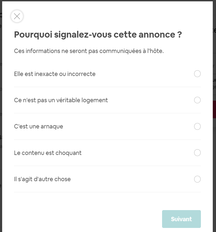Mark the "C'est une arnaque" radio button
This screenshot has height=232, width=216.
[197, 126]
